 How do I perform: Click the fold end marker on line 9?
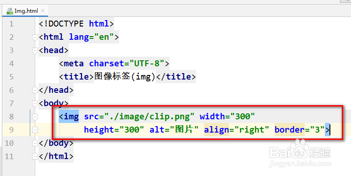point(35,130)
